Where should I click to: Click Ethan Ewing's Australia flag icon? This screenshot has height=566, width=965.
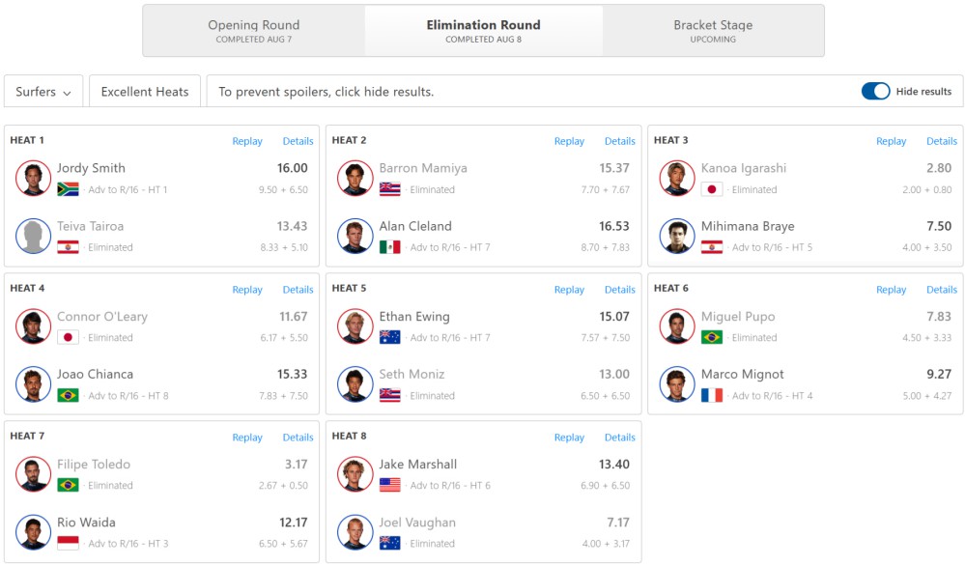pyautogui.click(x=389, y=337)
